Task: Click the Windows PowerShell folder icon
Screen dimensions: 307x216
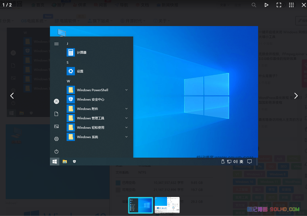Action: tap(71, 90)
